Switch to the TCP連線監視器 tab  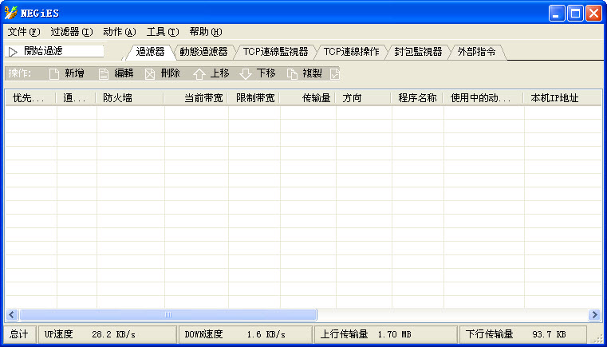275,51
